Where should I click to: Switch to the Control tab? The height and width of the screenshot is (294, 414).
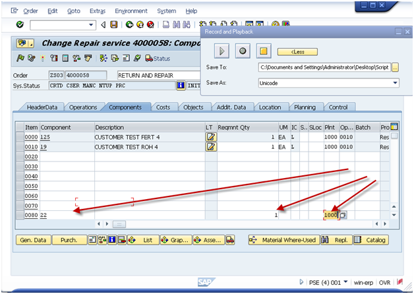[338, 107]
